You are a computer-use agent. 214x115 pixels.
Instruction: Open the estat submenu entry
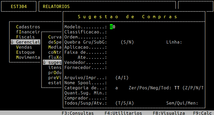55,83
